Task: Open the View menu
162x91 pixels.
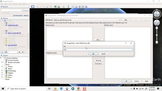Action: (10, 4)
